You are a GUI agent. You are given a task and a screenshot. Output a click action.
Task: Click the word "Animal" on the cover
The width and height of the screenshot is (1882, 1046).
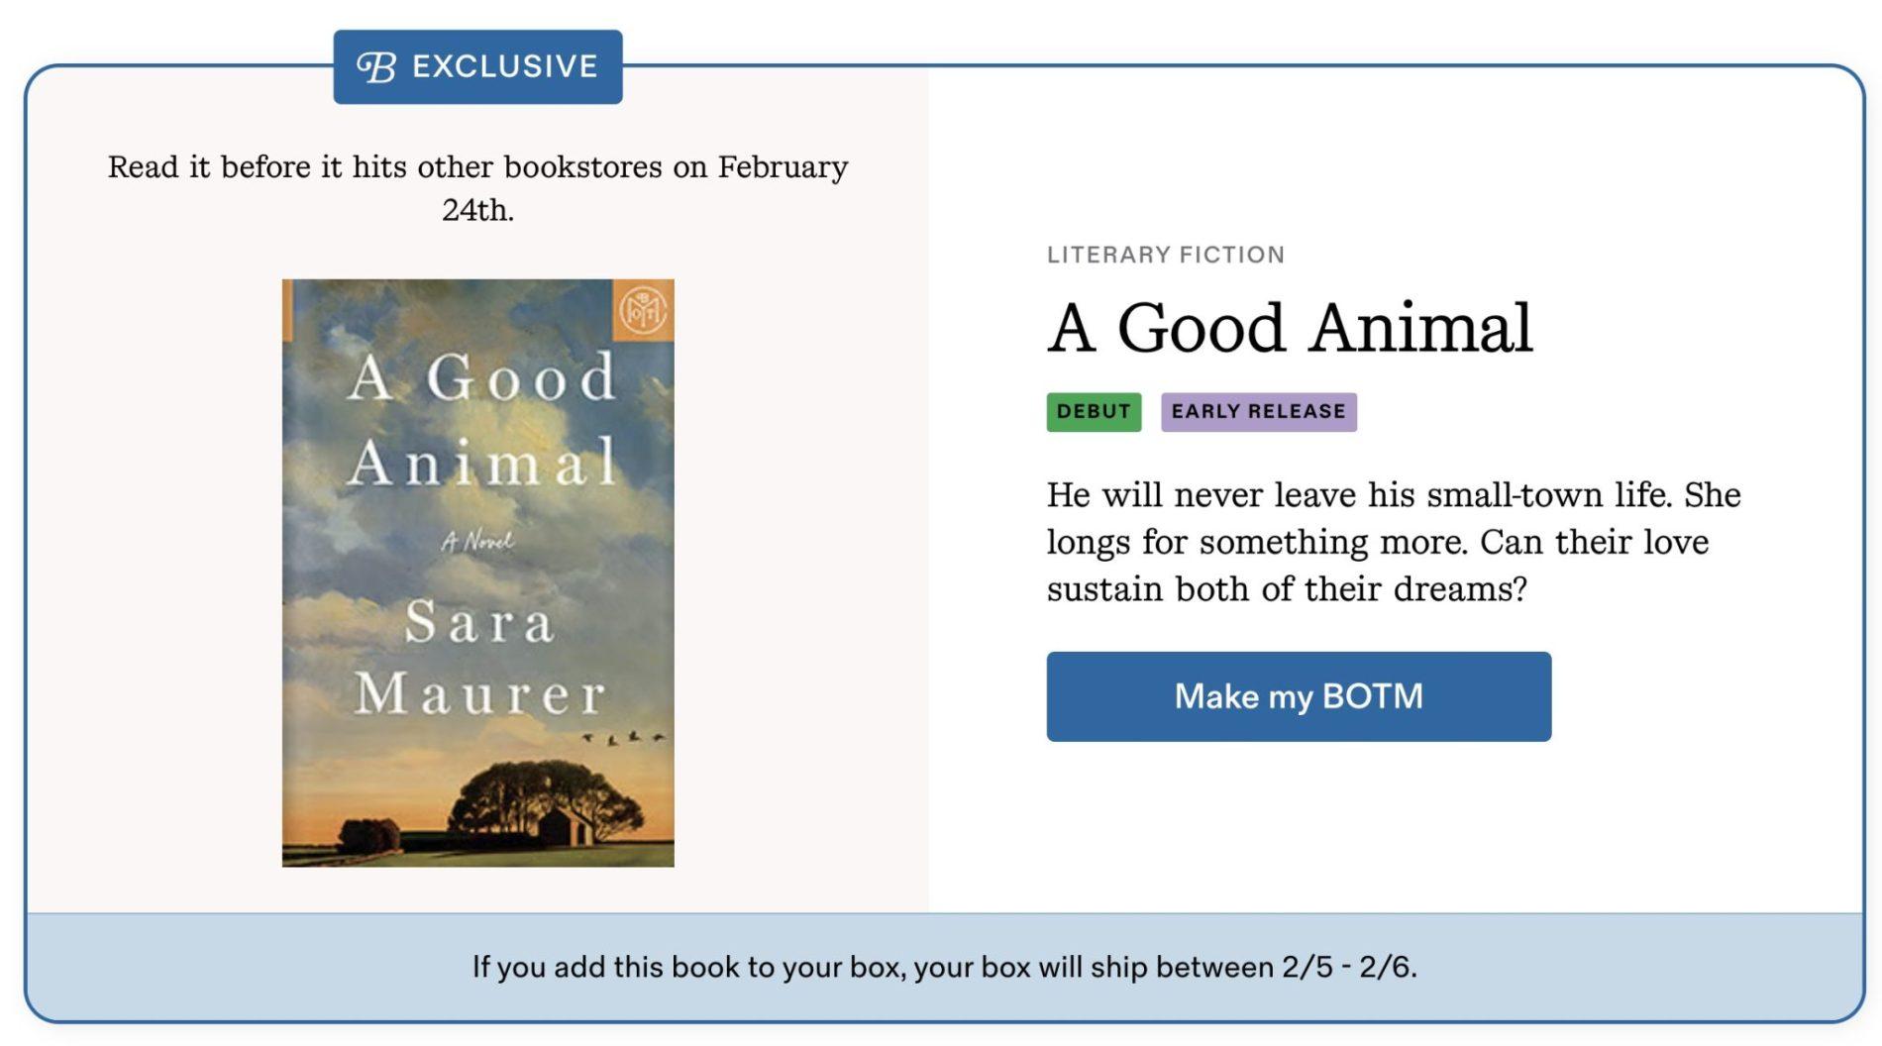coord(483,463)
